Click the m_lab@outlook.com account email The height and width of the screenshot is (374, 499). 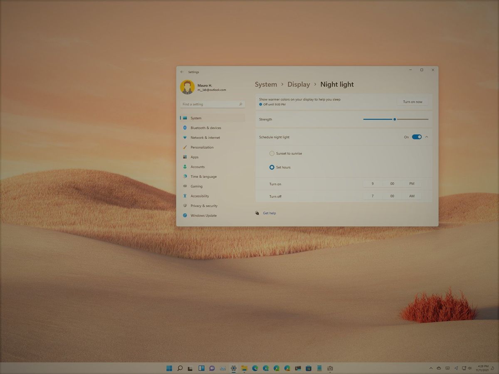pos(212,90)
